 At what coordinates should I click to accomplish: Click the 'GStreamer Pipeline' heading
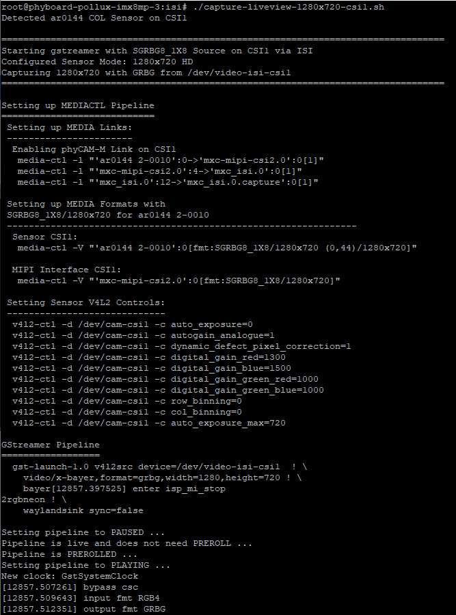[x=51, y=445]
